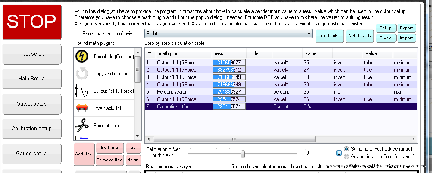Open the Input setup section
Screen dimensions: 432x173
click(31, 54)
